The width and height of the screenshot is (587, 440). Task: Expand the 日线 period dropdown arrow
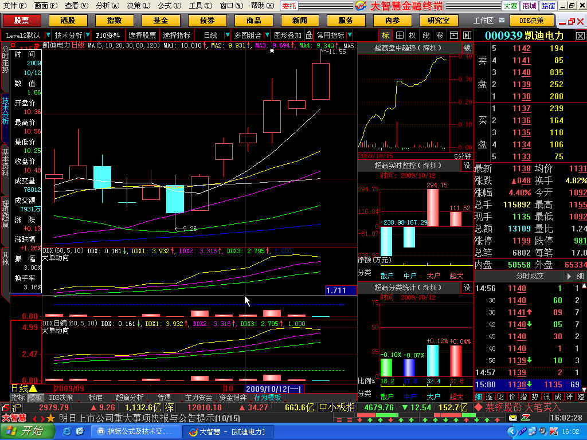click(227, 35)
